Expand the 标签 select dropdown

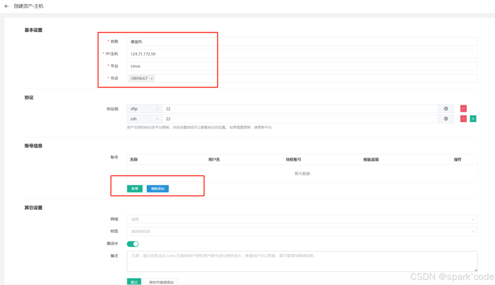tap(302, 231)
